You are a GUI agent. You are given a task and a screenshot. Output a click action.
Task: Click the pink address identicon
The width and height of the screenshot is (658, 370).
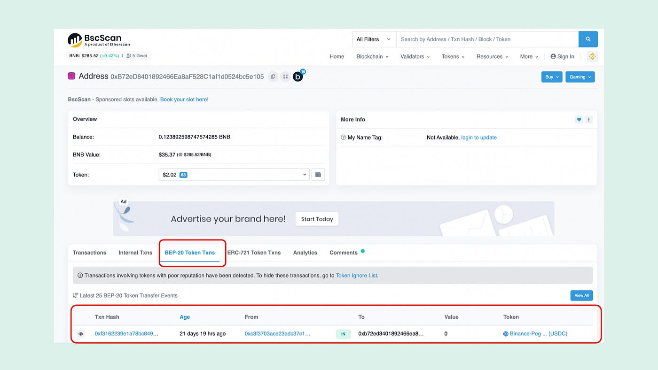click(71, 76)
